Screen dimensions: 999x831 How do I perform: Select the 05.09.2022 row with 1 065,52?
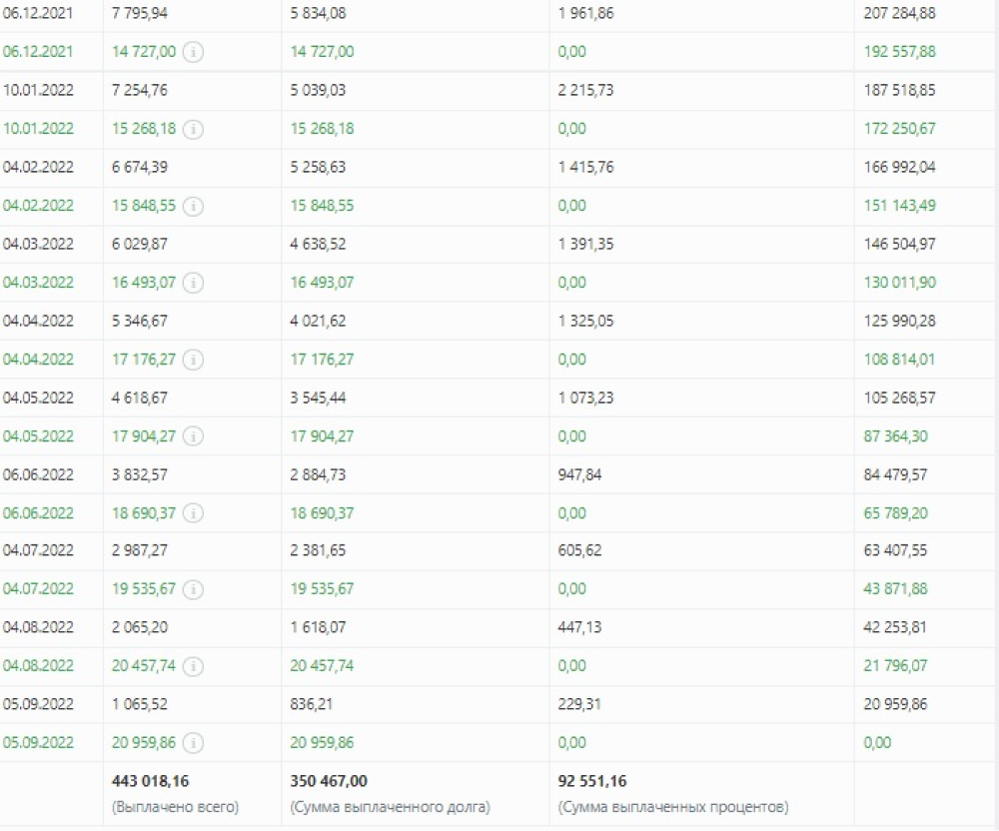(499, 704)
